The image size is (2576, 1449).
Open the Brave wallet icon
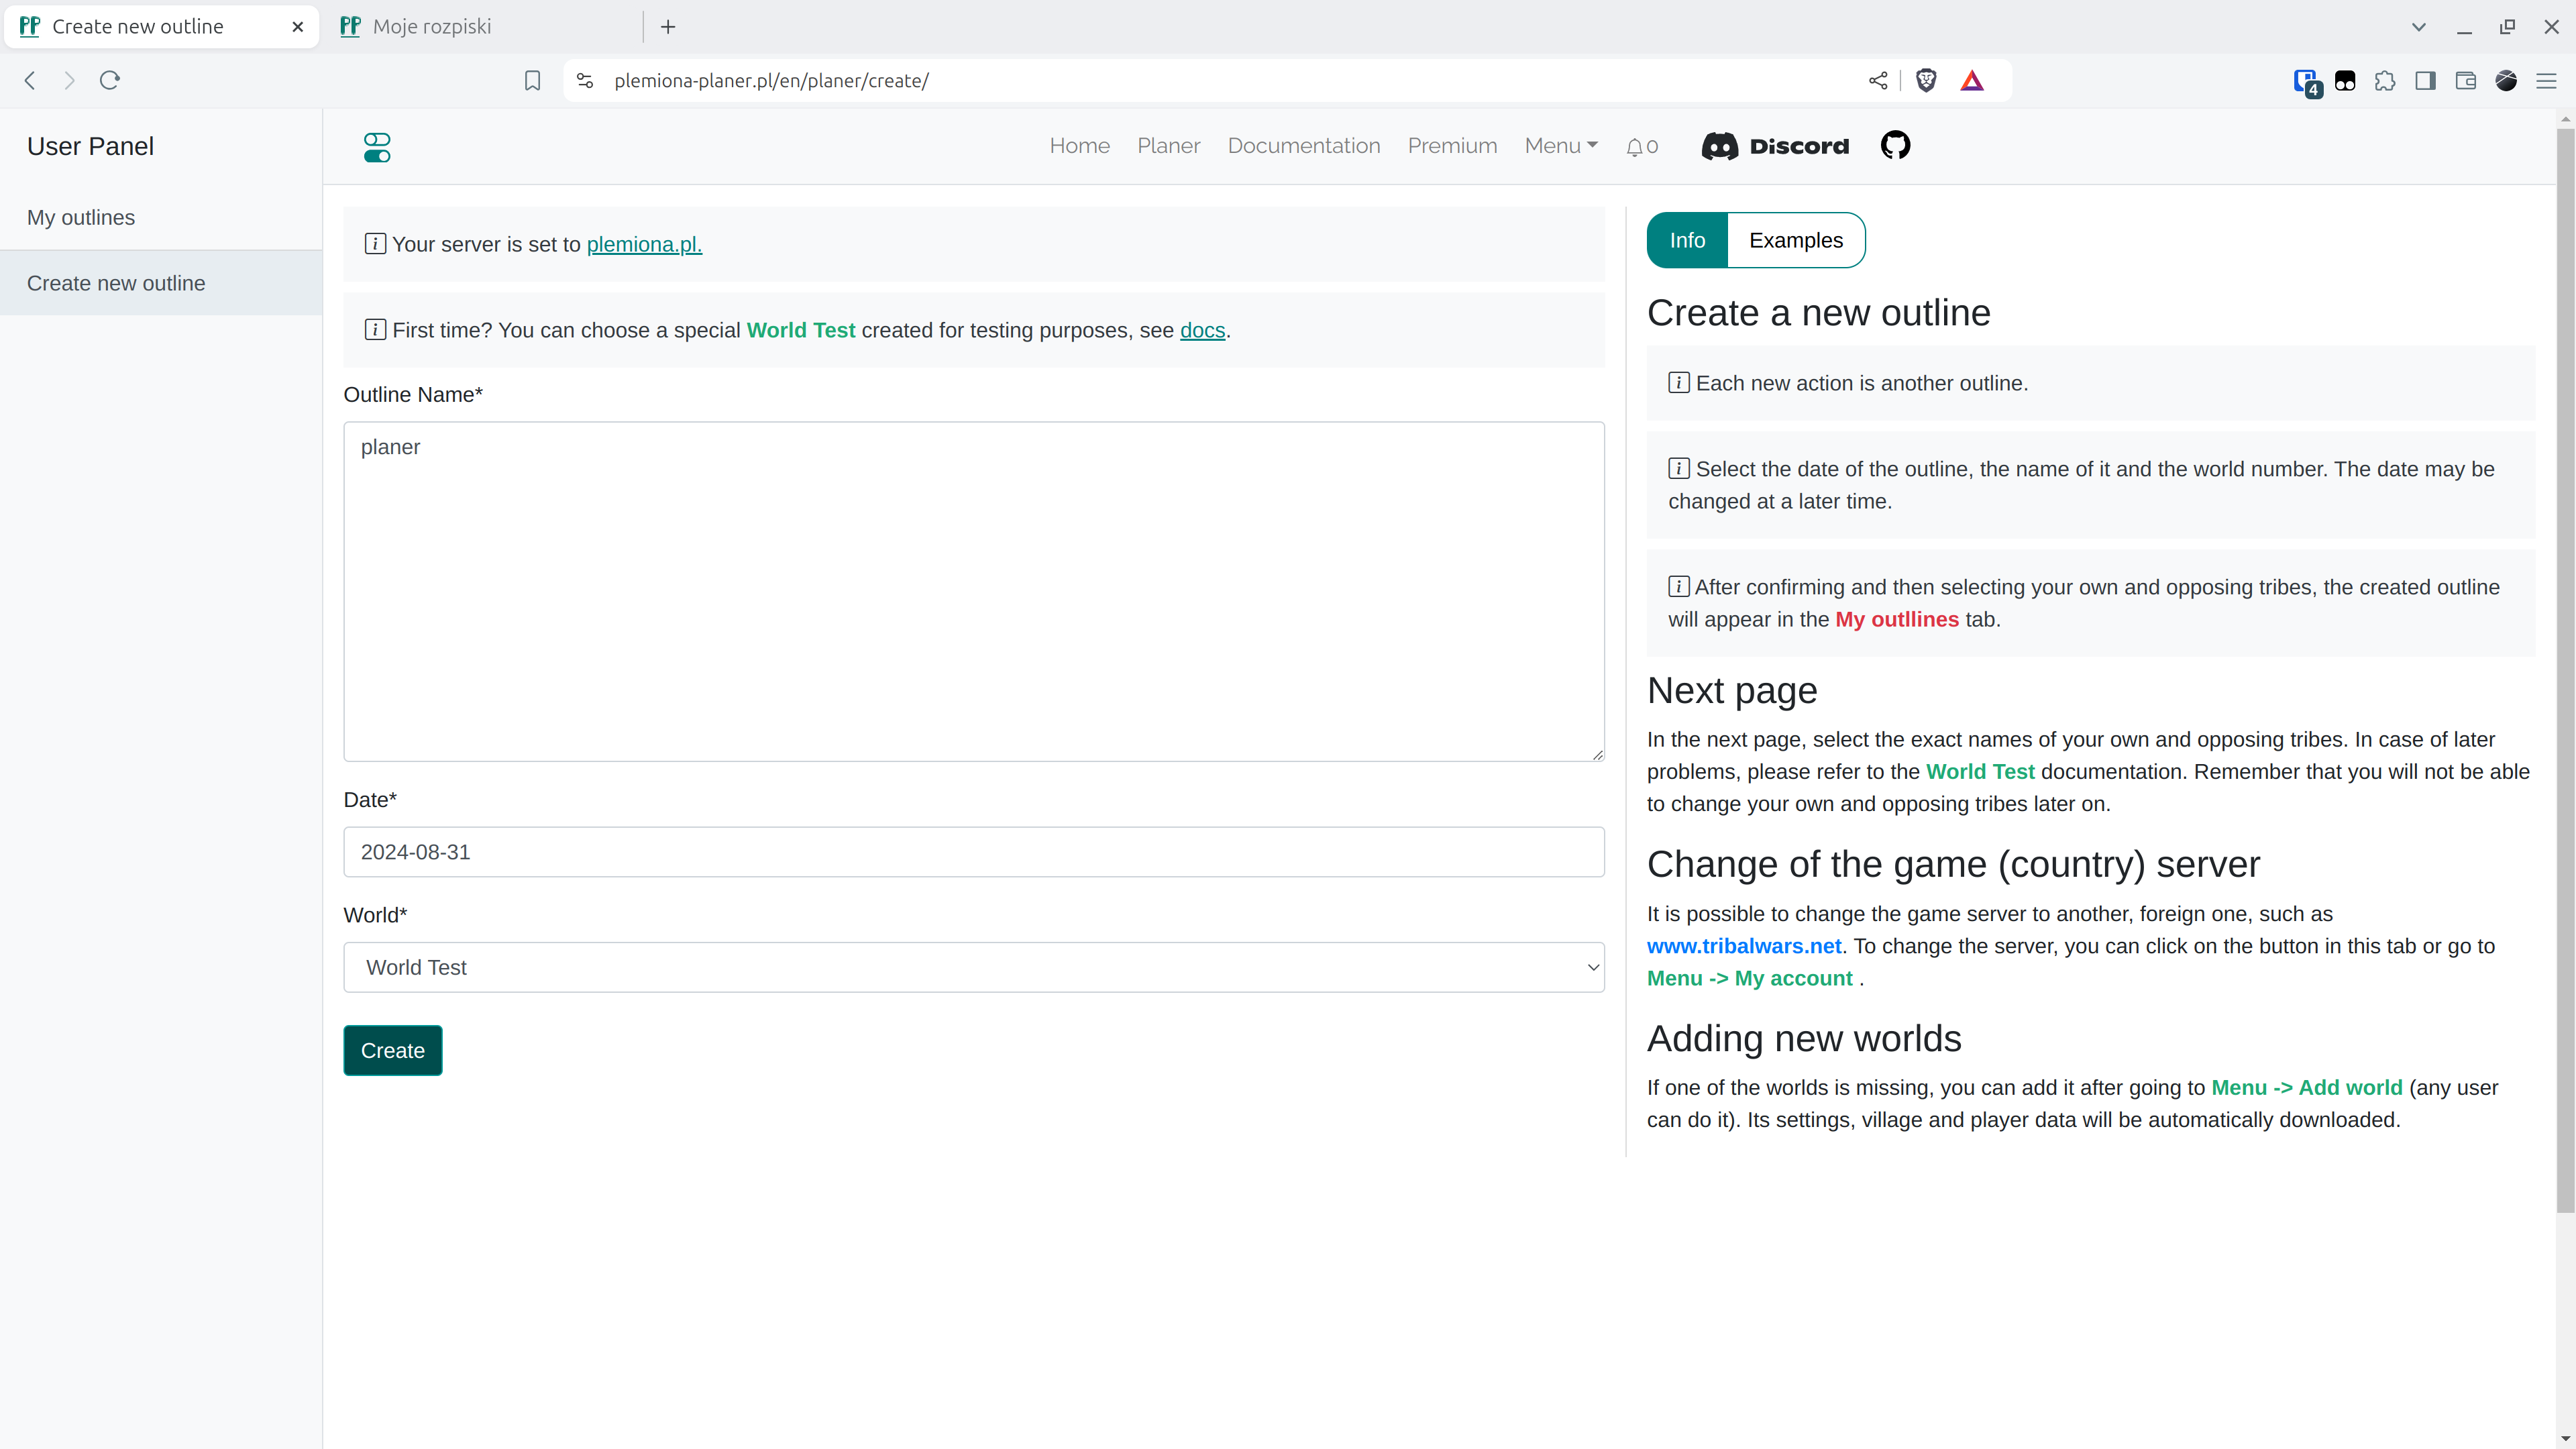click(2465, 81)
